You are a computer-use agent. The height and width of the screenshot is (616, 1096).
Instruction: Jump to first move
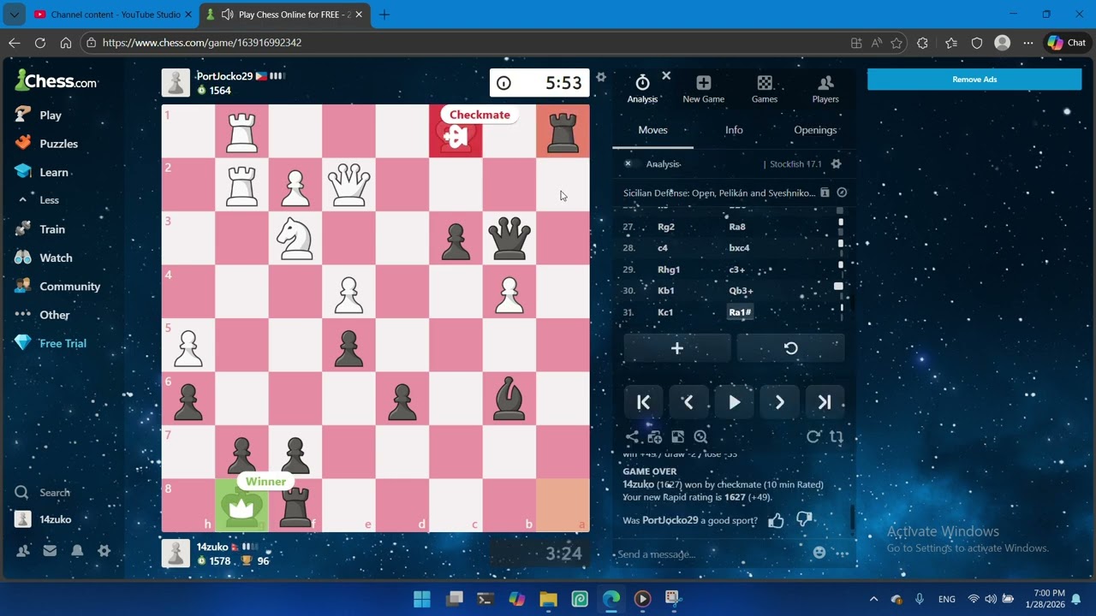644,402
